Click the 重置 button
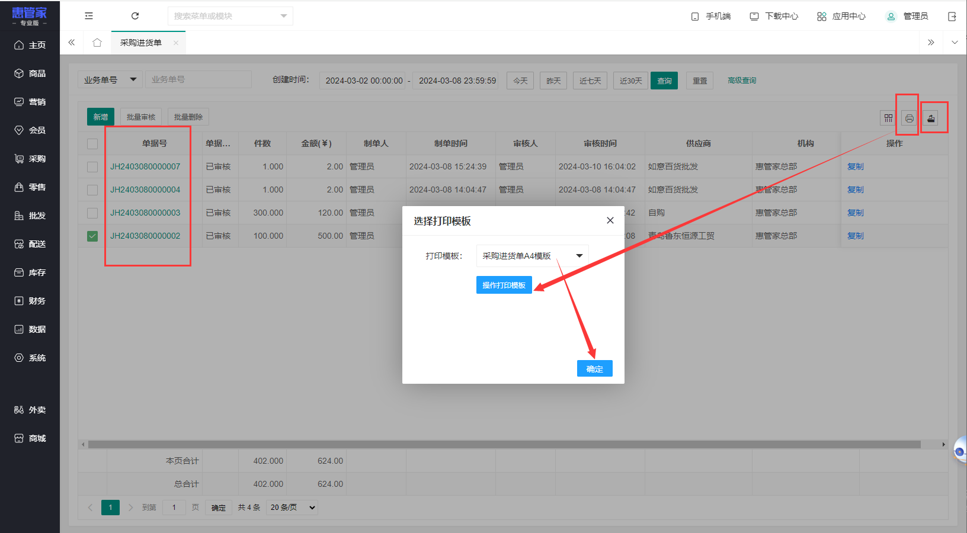Image resolution: width=967 pixels, height=533 pixels. tap(700, 81)
